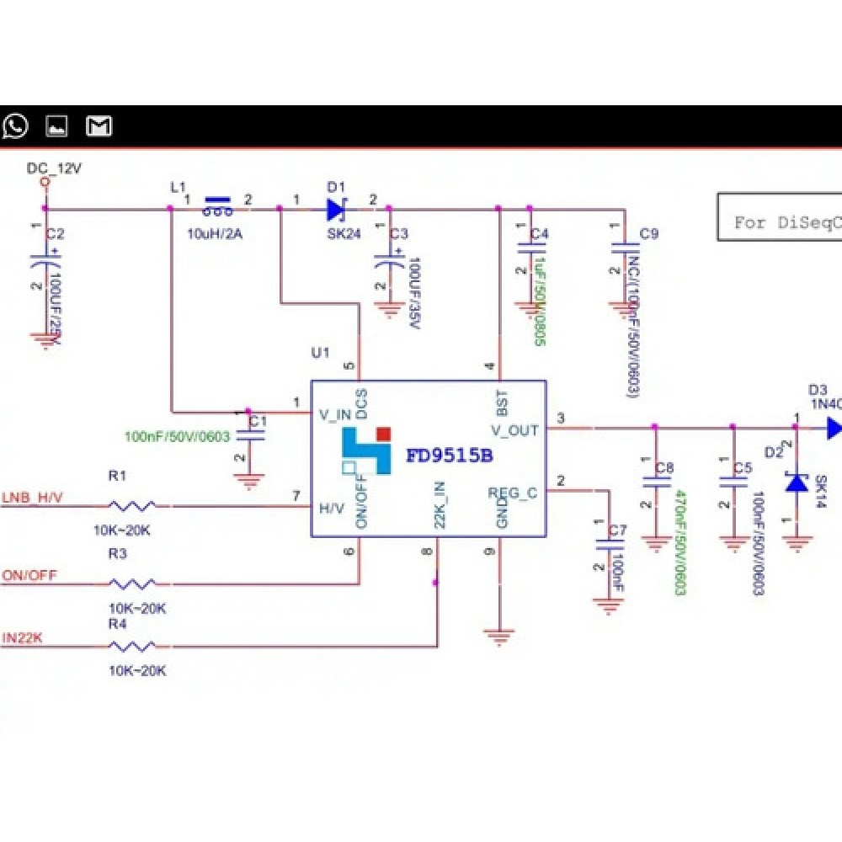This screenshot has height=842, width=842.
Task: Click the C7 capacitor near REG_C
Action: click(x=605, y=546)
